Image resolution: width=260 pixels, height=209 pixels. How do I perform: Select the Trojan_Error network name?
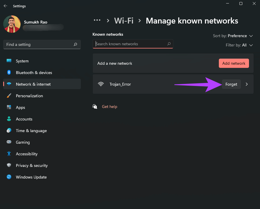(x=120, y=84)
